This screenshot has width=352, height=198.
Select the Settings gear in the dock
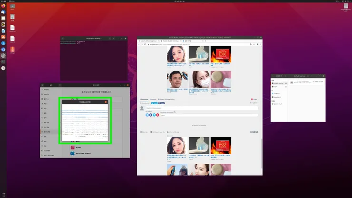pos(3,56)
